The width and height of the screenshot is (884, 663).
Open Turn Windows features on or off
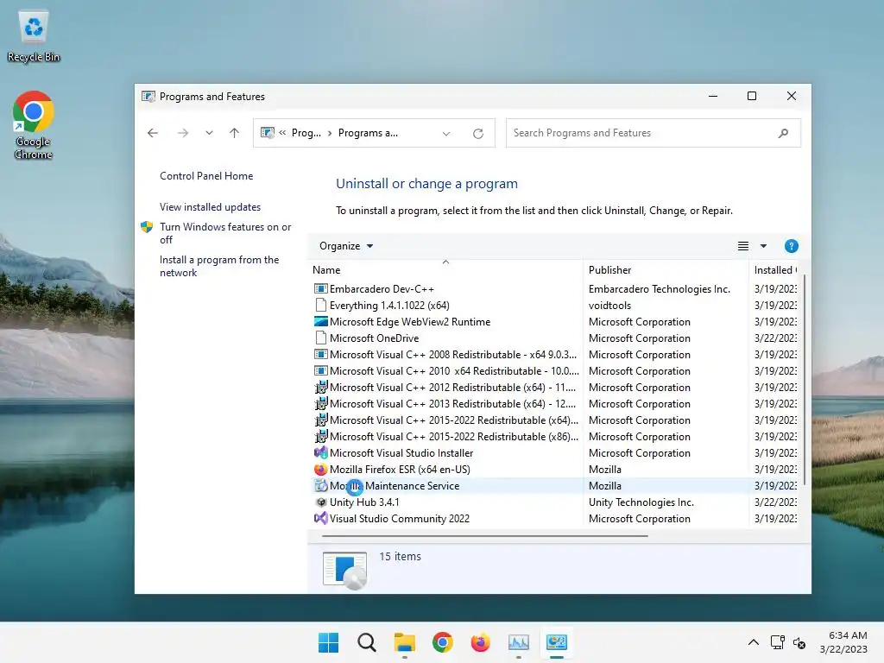[x=225, y=233]
